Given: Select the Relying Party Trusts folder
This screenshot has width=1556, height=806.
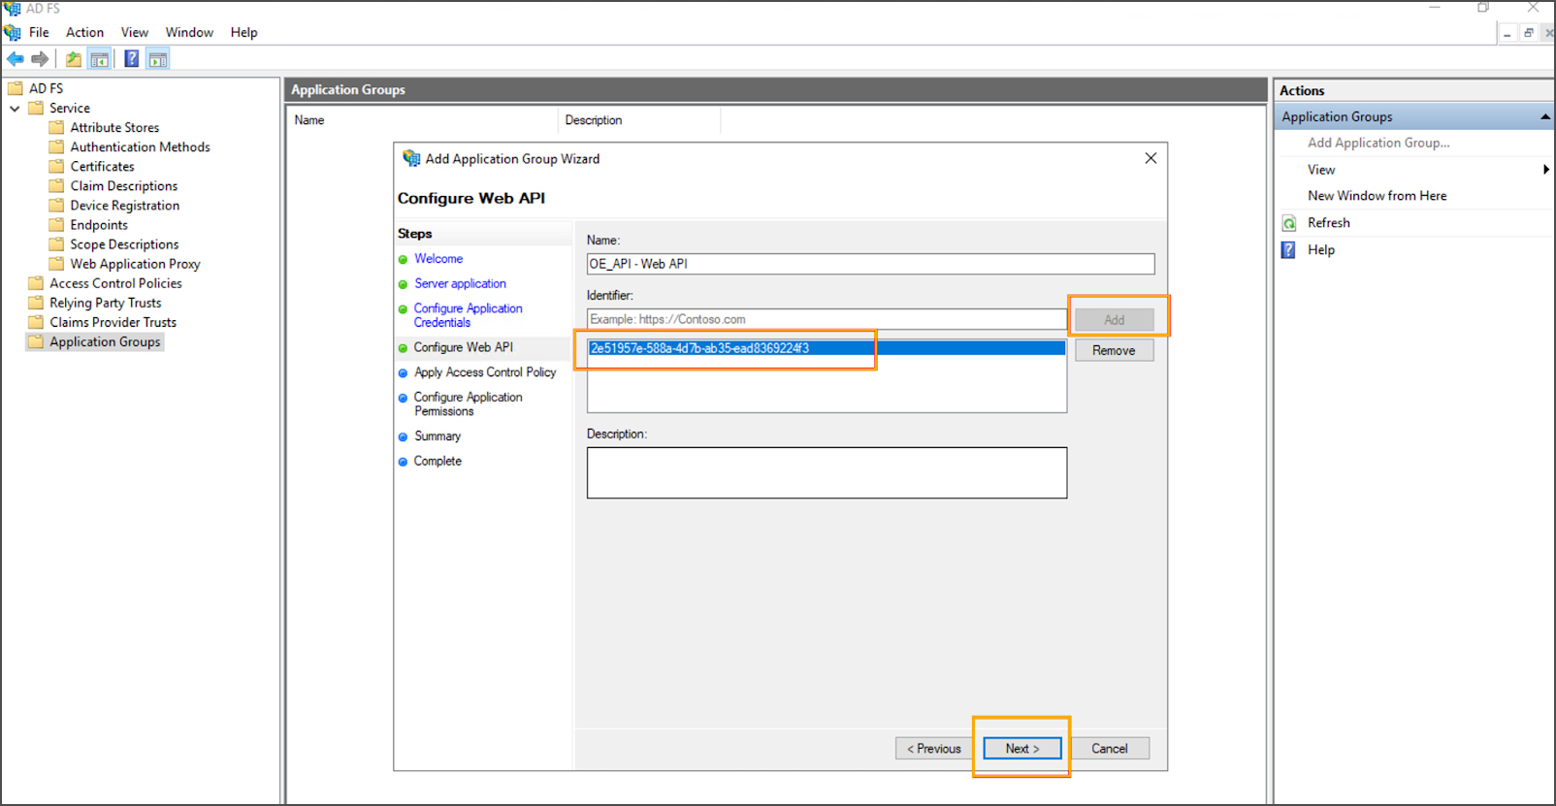Looking at the screenshot, I should click(105, 303).
